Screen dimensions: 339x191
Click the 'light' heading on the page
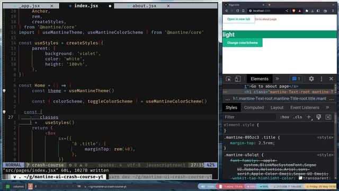pos(228,34)
